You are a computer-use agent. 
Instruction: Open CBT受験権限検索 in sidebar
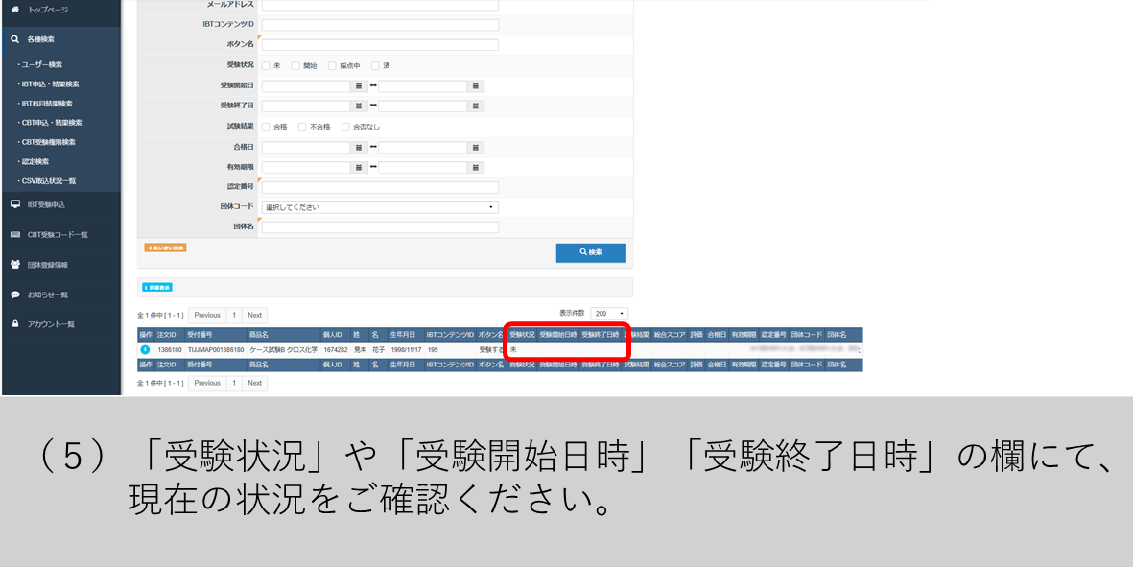tap(47, 142)
